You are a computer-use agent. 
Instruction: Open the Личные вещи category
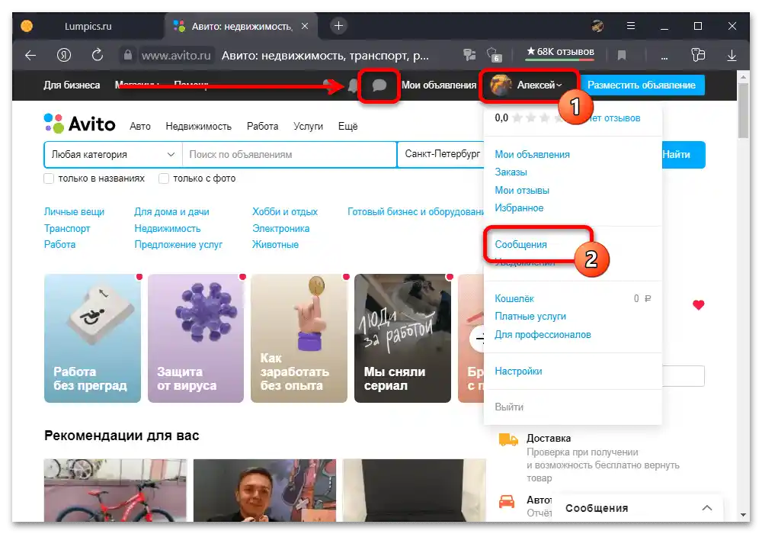click(74, 212)
